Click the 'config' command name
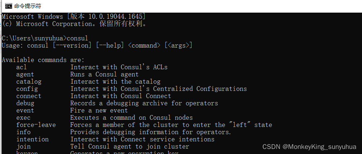362x154 pixels. (x=27, y=89)
